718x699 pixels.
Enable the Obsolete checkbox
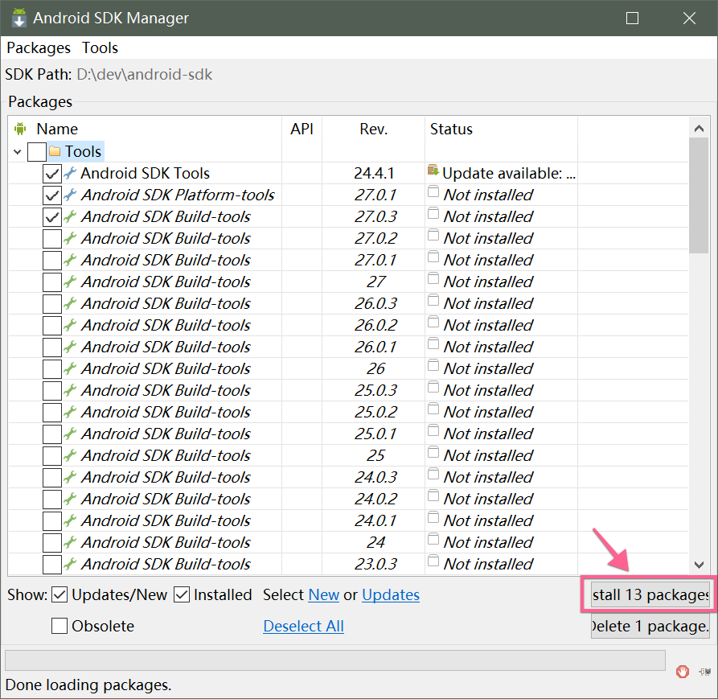click(x=59, y=626)
